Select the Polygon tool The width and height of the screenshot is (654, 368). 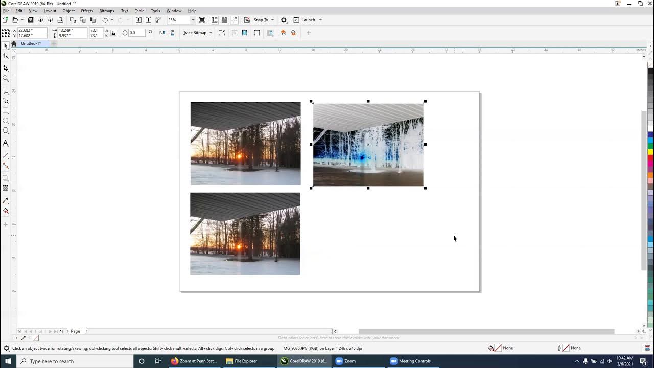(6, 131)
